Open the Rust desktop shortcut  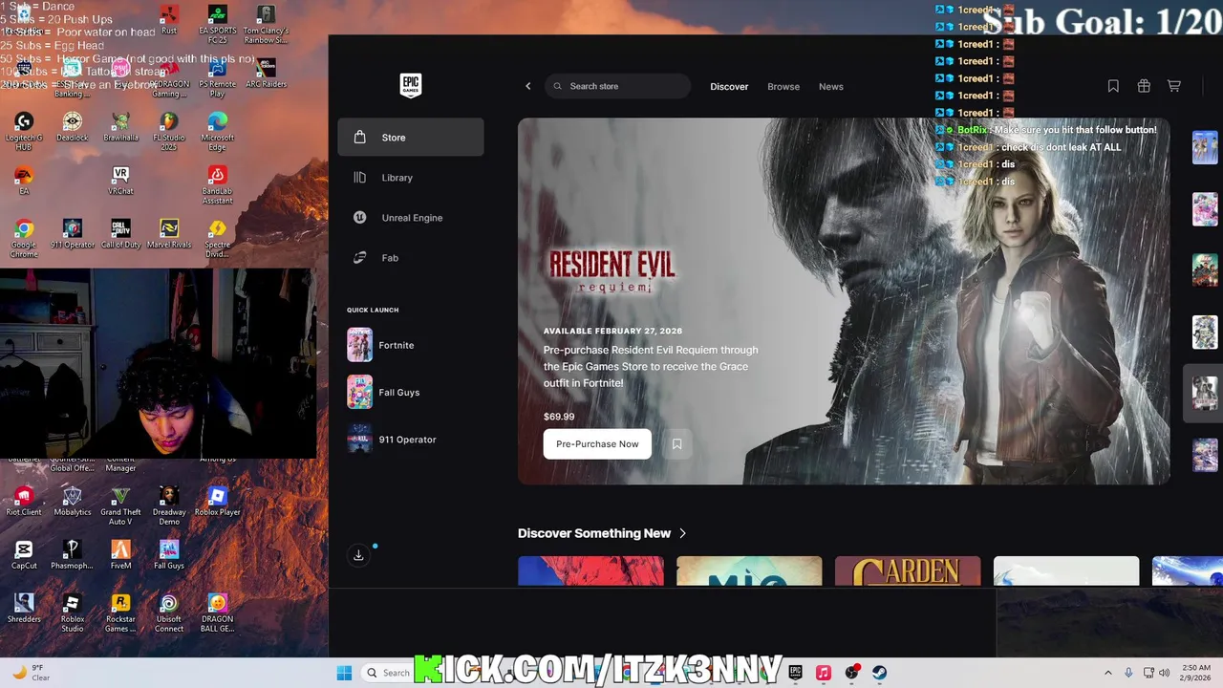click(169, 20)
